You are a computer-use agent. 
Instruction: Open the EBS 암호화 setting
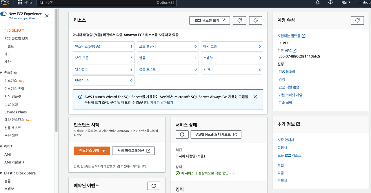click(x=287, y=72)
